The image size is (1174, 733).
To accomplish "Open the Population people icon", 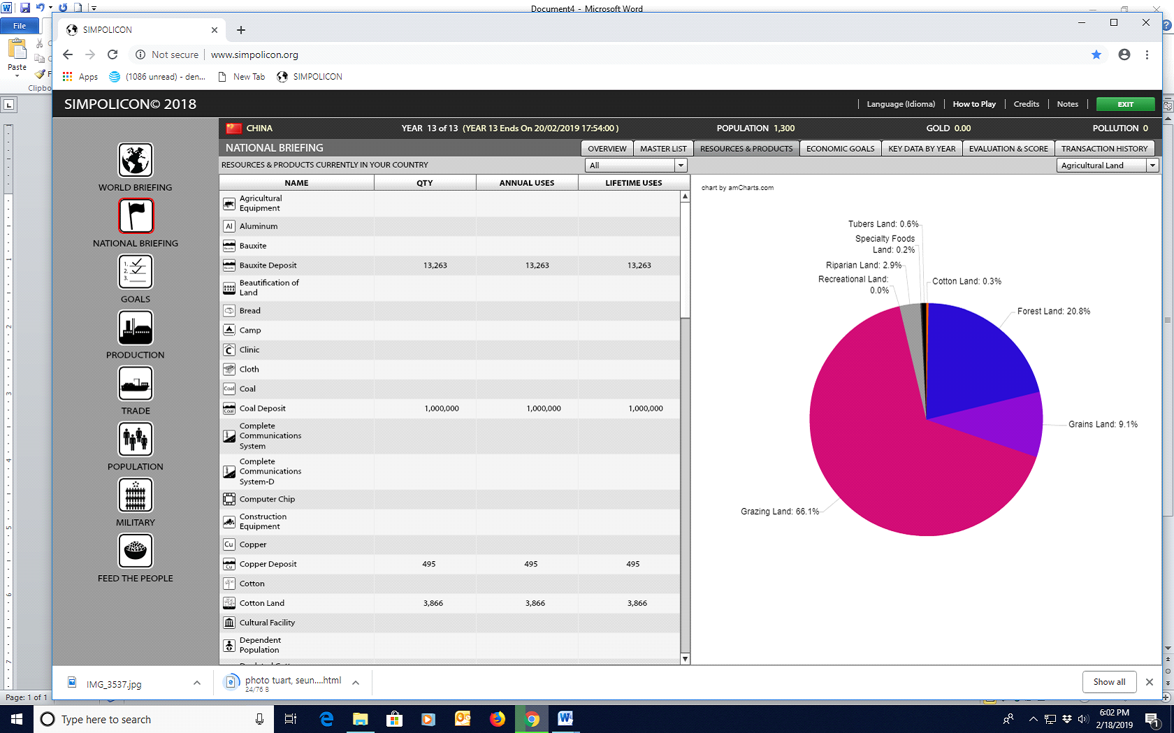I will coord(136,440).
